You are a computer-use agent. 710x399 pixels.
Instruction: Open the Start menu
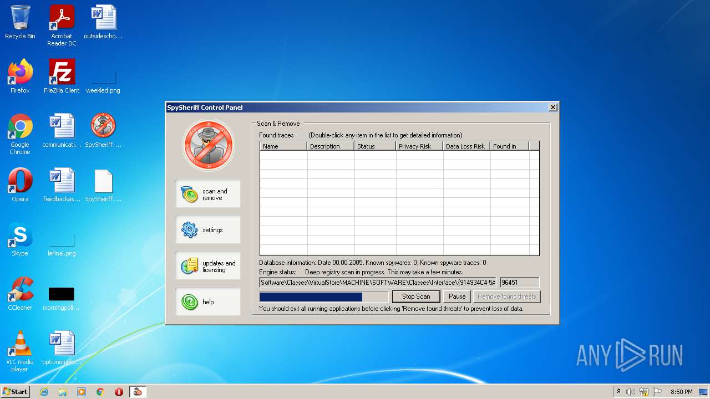(x=15, y=392)
